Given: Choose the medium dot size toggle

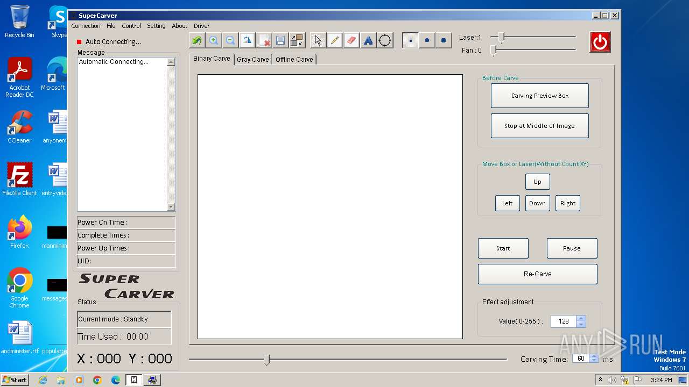Looking at the screenshot, I should click(x=427, y=40).
